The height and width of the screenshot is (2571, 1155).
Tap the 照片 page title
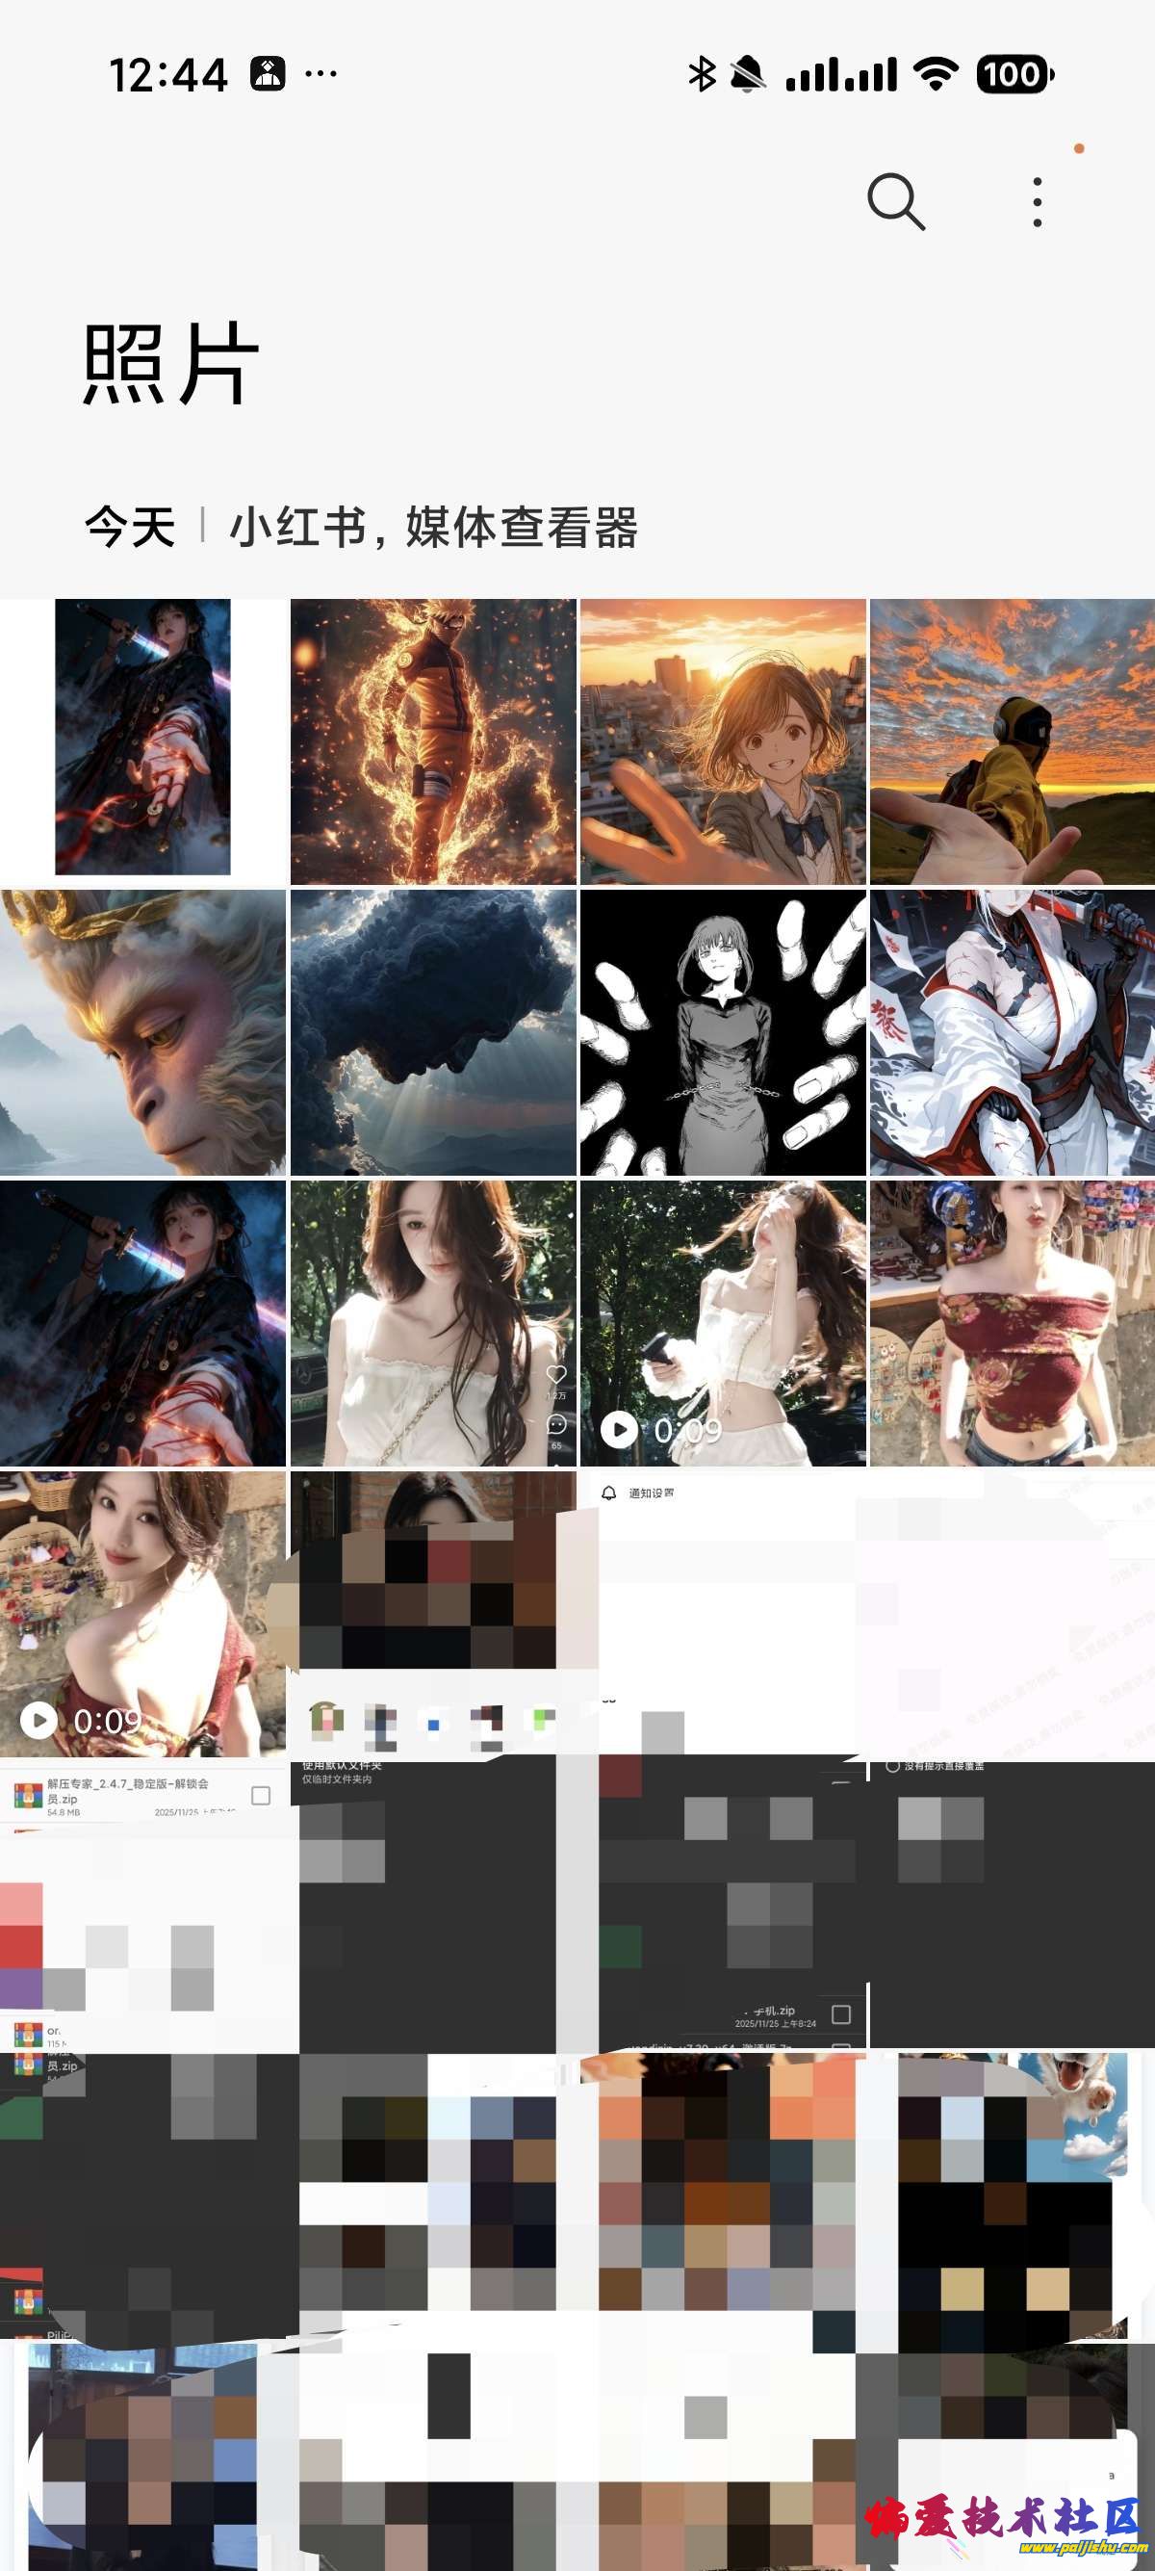click(x=170, y=364)
